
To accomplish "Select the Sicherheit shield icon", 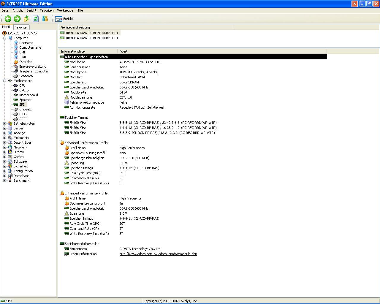I will tap(10, 166).
